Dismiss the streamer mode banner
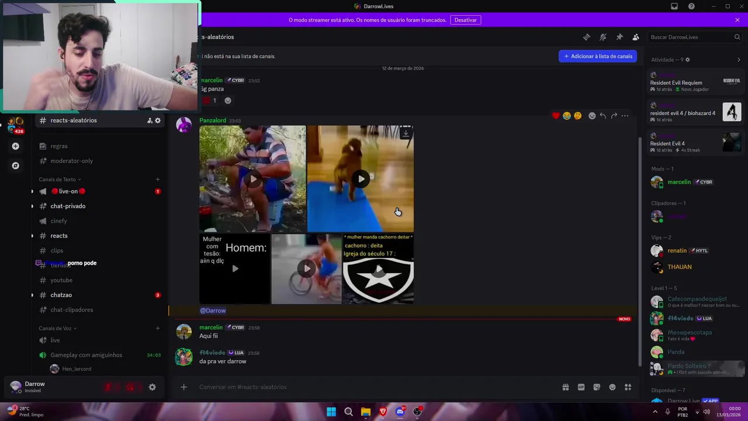The image size is (748, 421). coord(737,20)
